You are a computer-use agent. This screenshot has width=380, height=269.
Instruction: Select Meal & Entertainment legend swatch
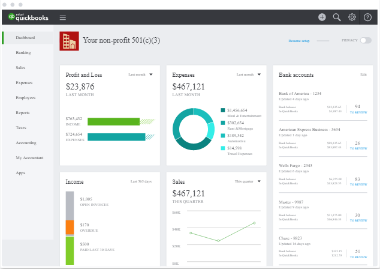click(x=223, y=110)
